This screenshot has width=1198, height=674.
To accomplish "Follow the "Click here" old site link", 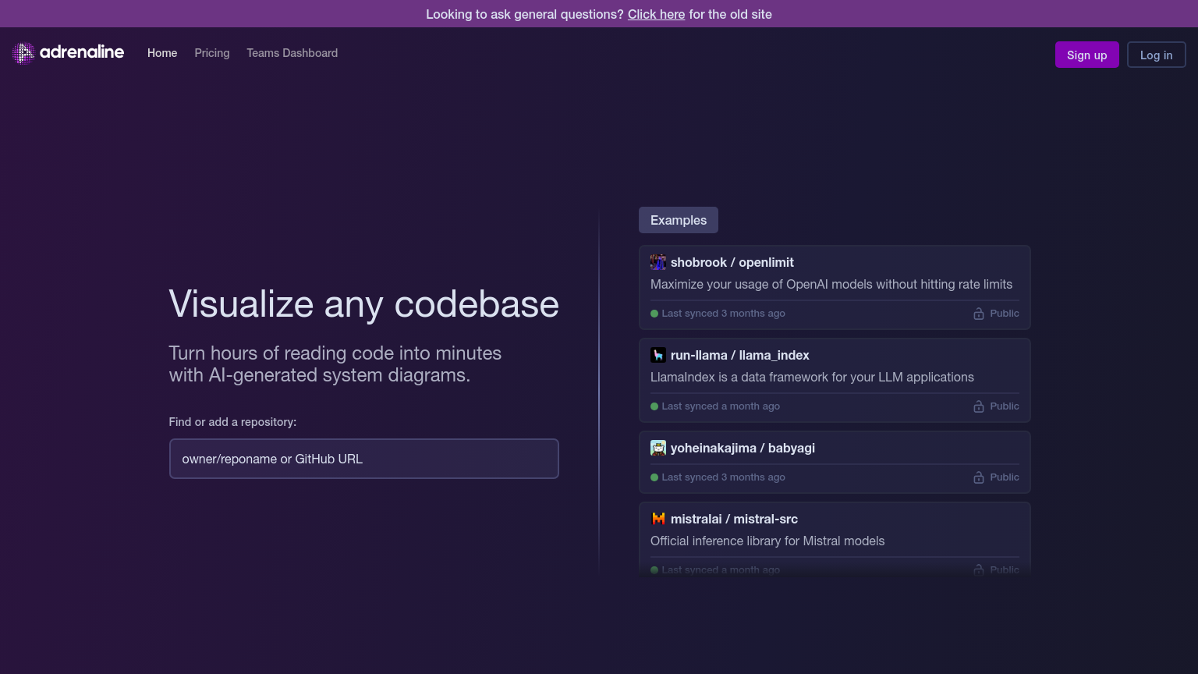I will (656, 14).
